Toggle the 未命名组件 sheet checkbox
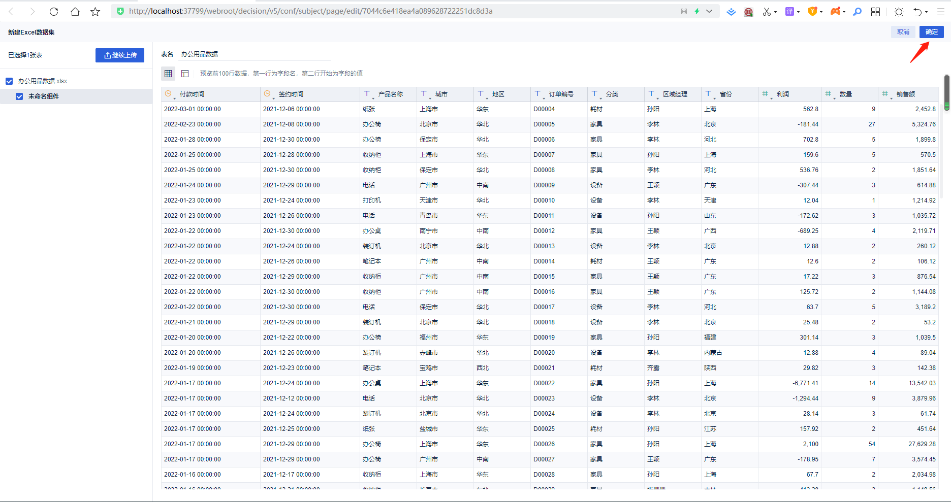The image size is (951, 502). point(19,96)
